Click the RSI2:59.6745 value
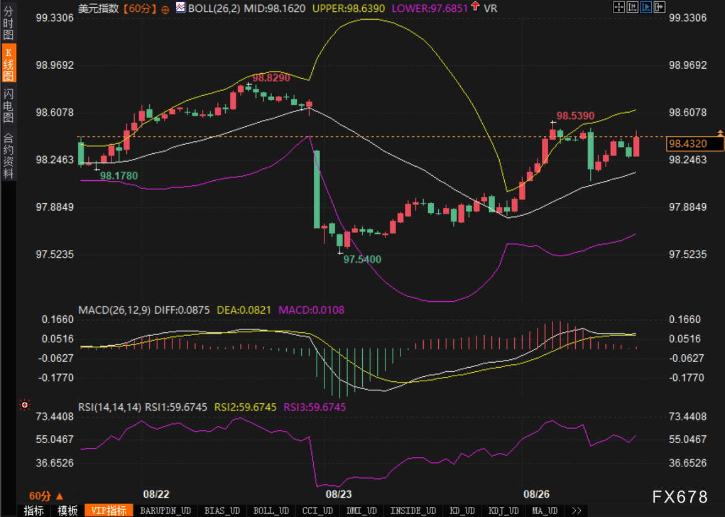The height and width of the screenshot is (517, 725). (x=246, y=407)
